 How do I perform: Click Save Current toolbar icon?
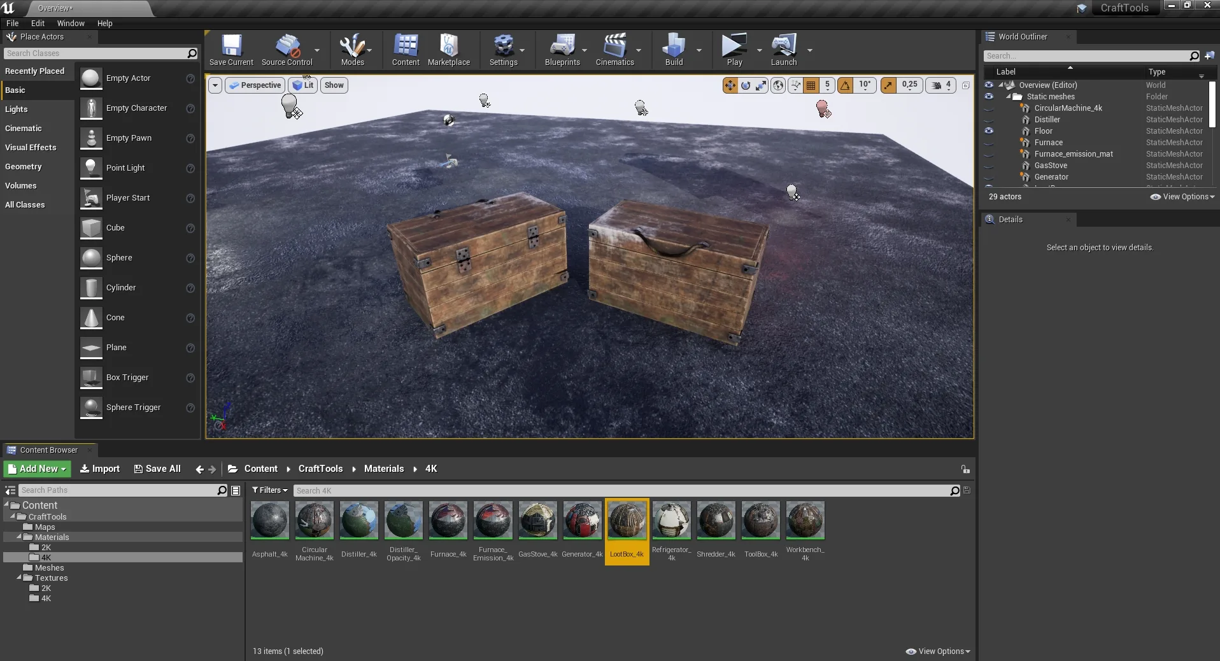[231, 50]
